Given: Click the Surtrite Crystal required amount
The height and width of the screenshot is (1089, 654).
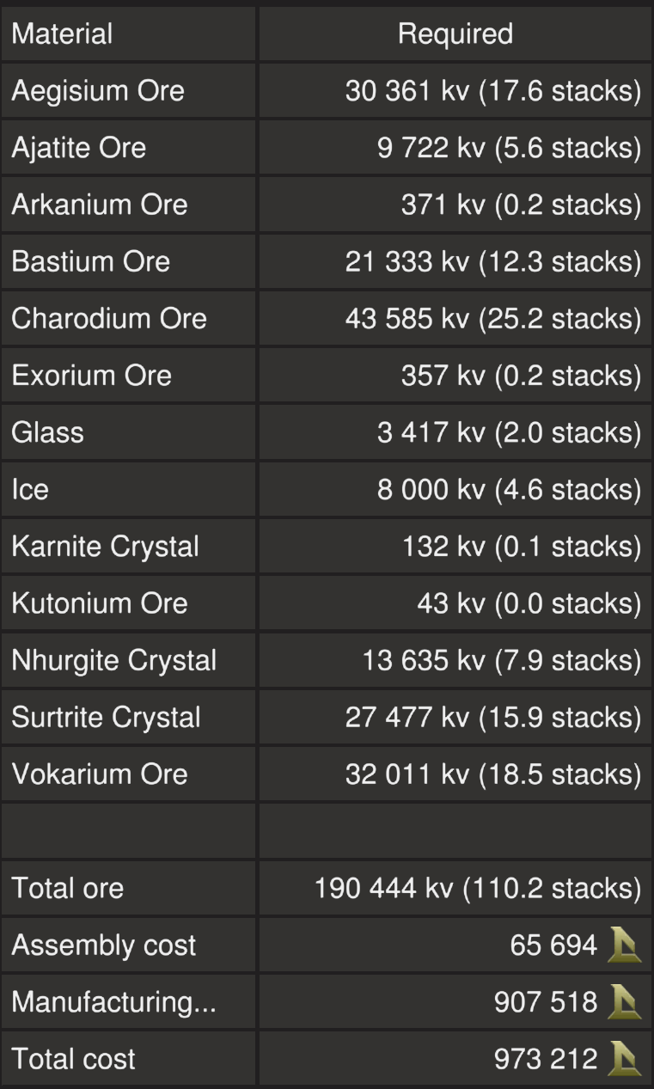Looking at the screenshot, I should click(x=492, y=717).
